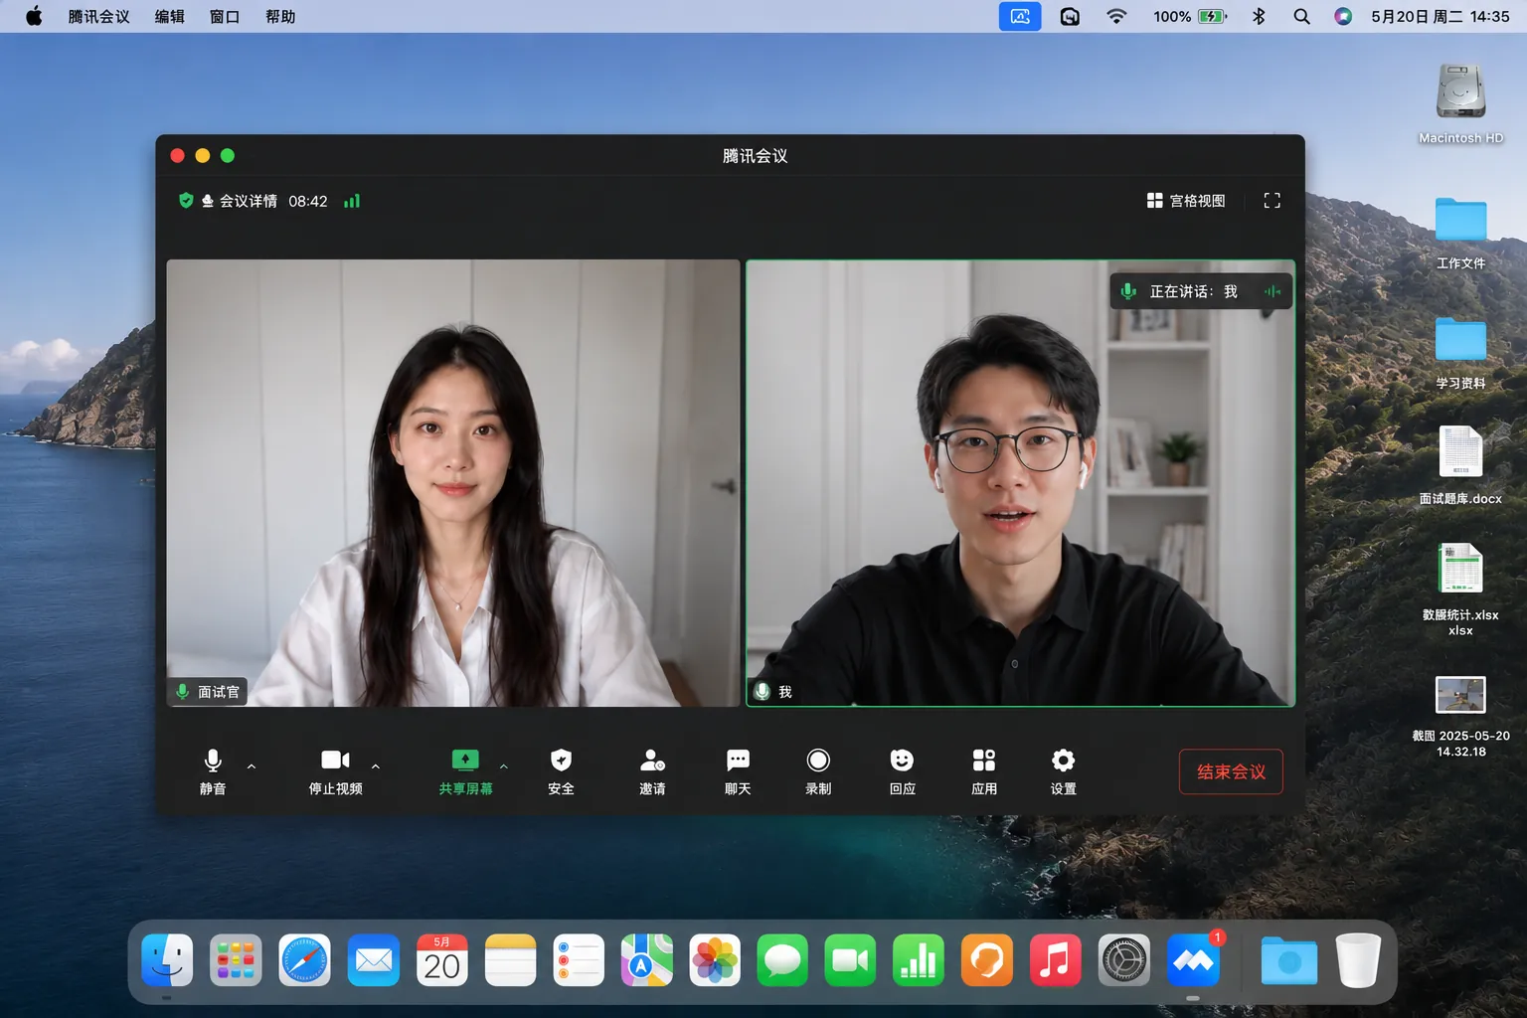The height and width of the screenshot is (1018, 1527).
Task: Switch layout via 宫格视图 button
Action: (x=1186, y=201)
